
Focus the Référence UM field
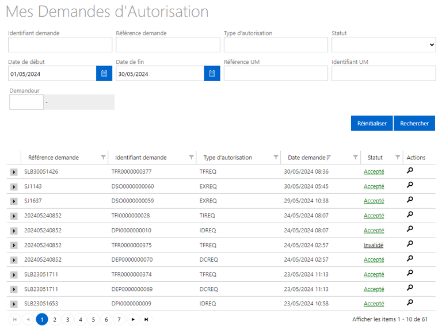tap(276, 74)
